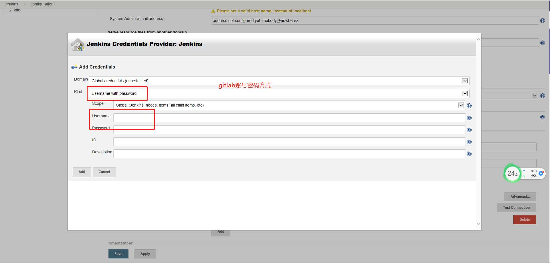Open help for the Password field
This screenshot has width=550, height=263.
click(x=469, y=130)
